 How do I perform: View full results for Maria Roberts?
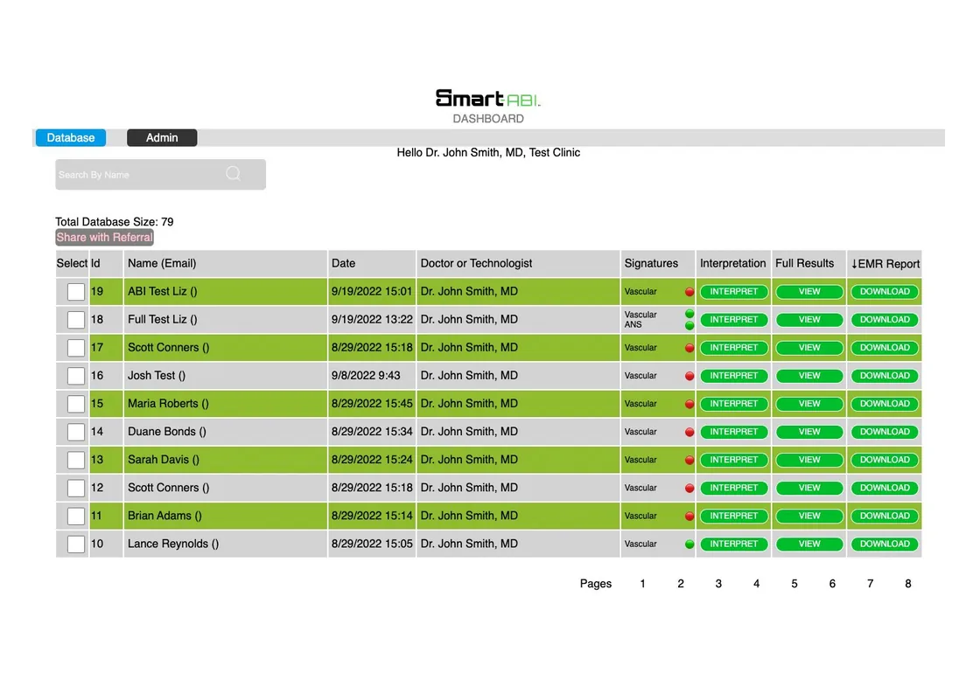click(x=809, y=404)
